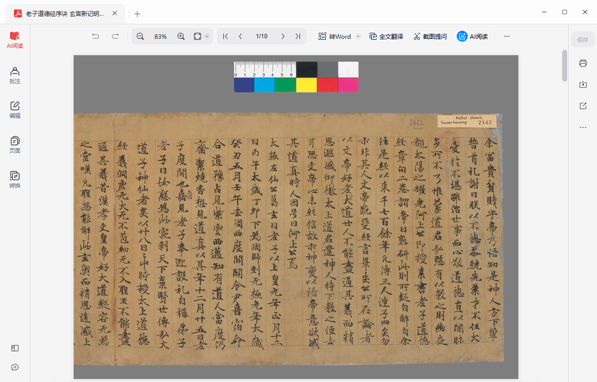Open the toolbar more options ellipsis
The width and height of the screenshot is (597, 382).
pyautogui.click(x=507, y=36)
